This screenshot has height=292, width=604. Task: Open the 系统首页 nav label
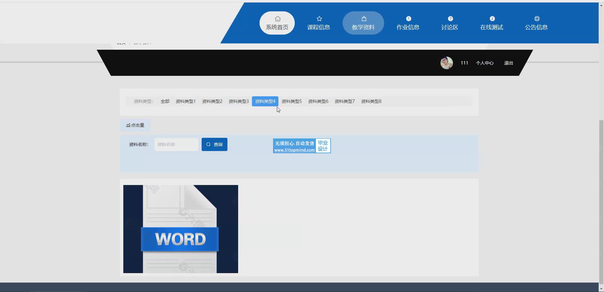coord(277,27)
